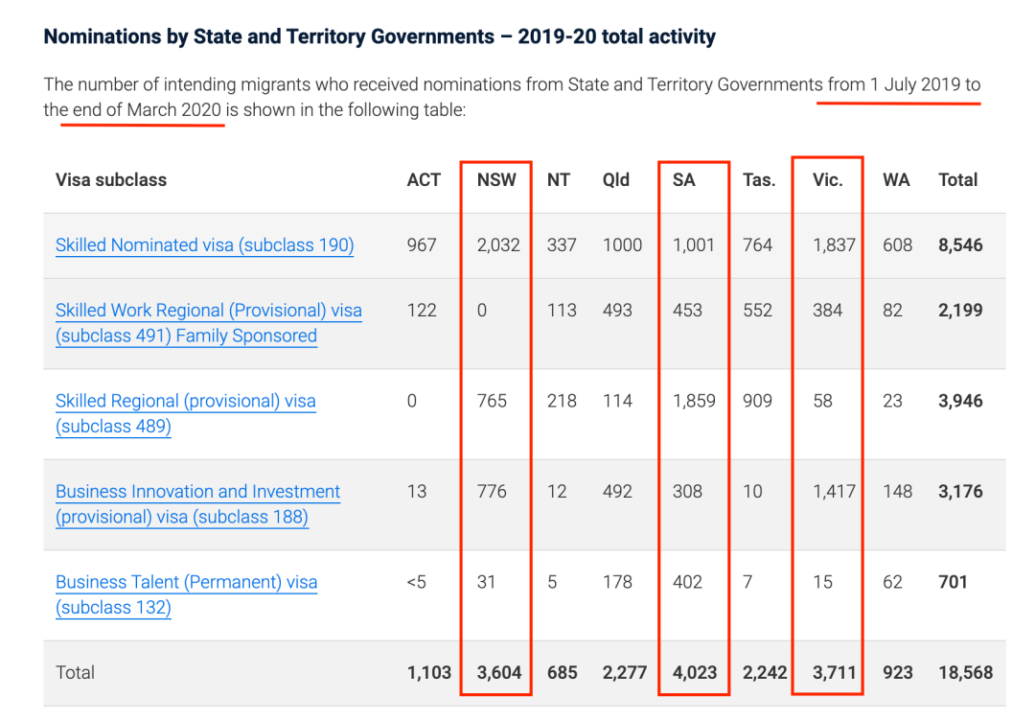
Task: Select the 178 Qld value
Action: point(617,582)
